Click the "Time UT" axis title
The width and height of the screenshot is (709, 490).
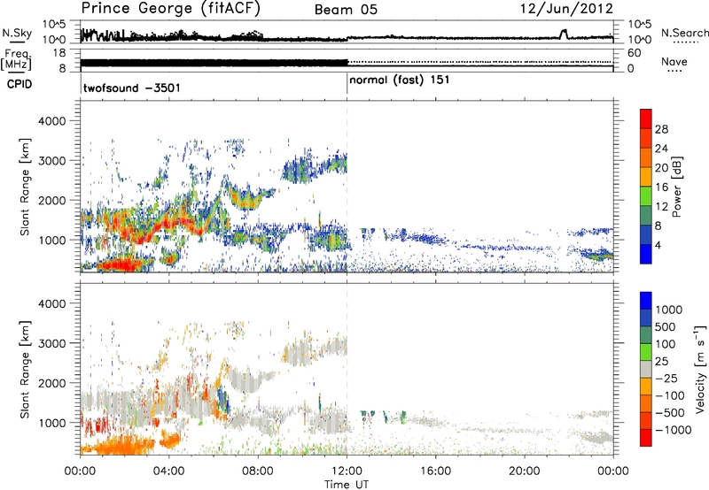347,485
